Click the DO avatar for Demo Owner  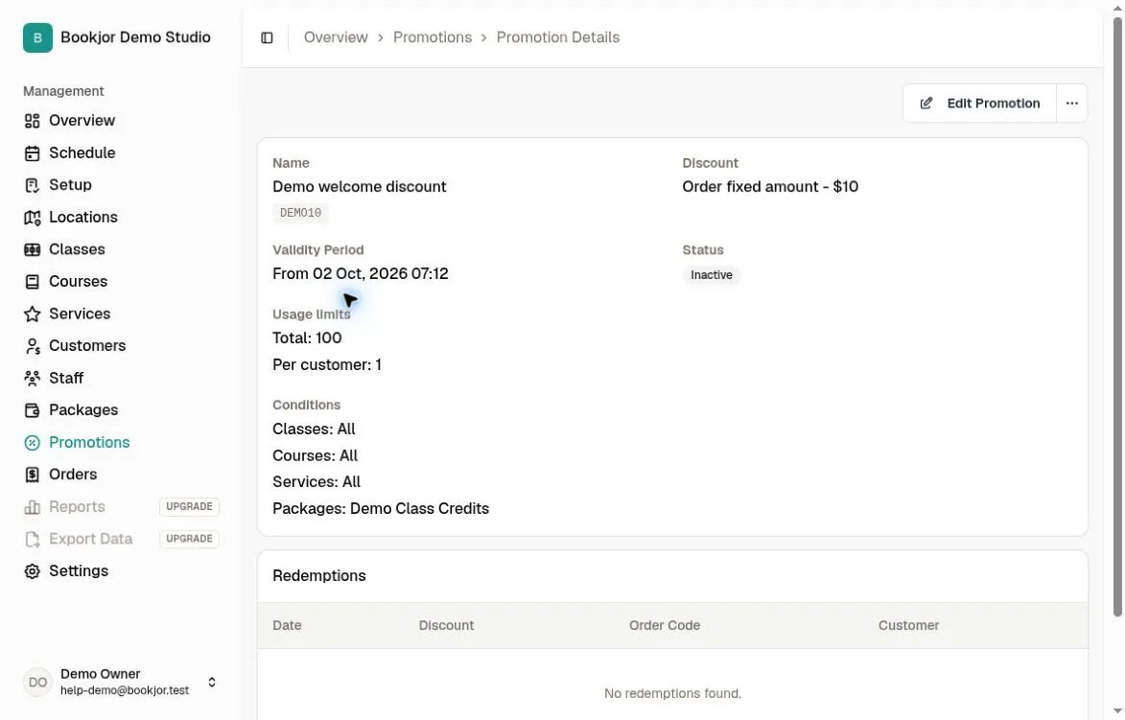pos(37,682)
